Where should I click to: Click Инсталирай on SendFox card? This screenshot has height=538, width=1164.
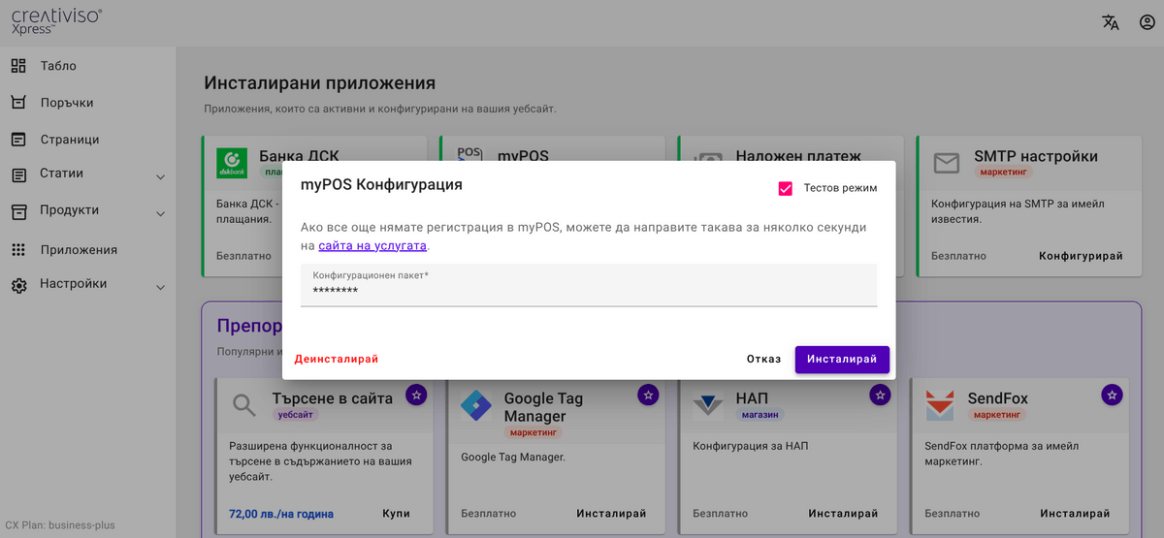(x=1076, y=514)
